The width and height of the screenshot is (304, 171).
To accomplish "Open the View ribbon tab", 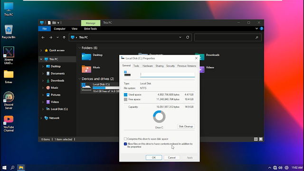I will (75, 28).
